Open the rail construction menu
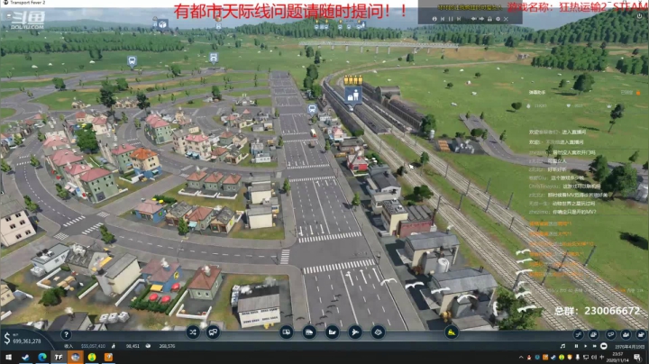Viewport: 649px width, 364px height. 309,332
